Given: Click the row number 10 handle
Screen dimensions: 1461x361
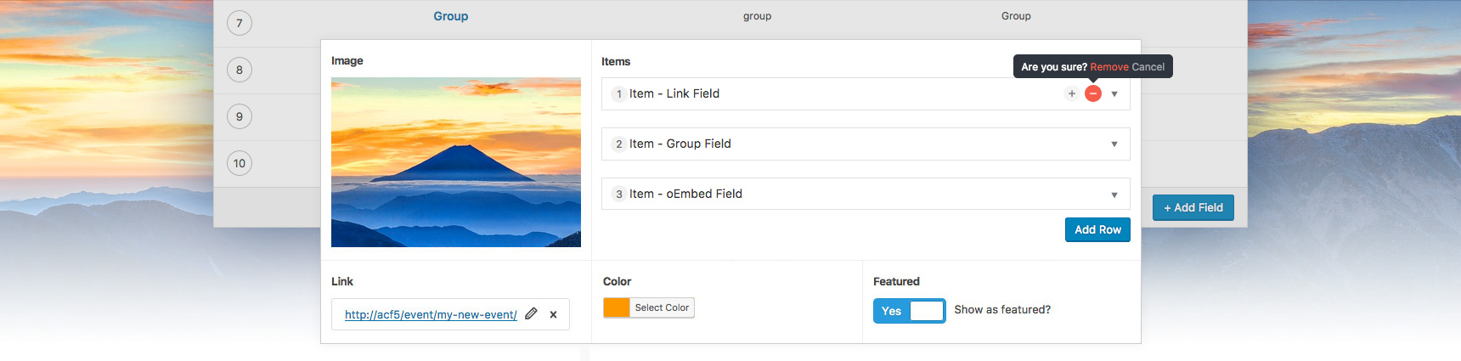Looking at the screenshot, I should click(x=240, y=163).
